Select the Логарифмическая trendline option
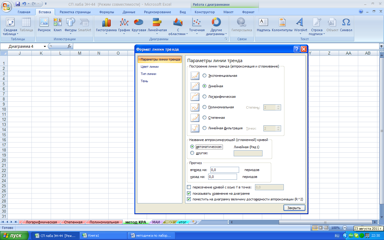384x240 pixels. pos(205,97)
